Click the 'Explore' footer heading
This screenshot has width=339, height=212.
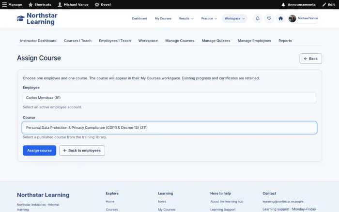tap(112, 193)
